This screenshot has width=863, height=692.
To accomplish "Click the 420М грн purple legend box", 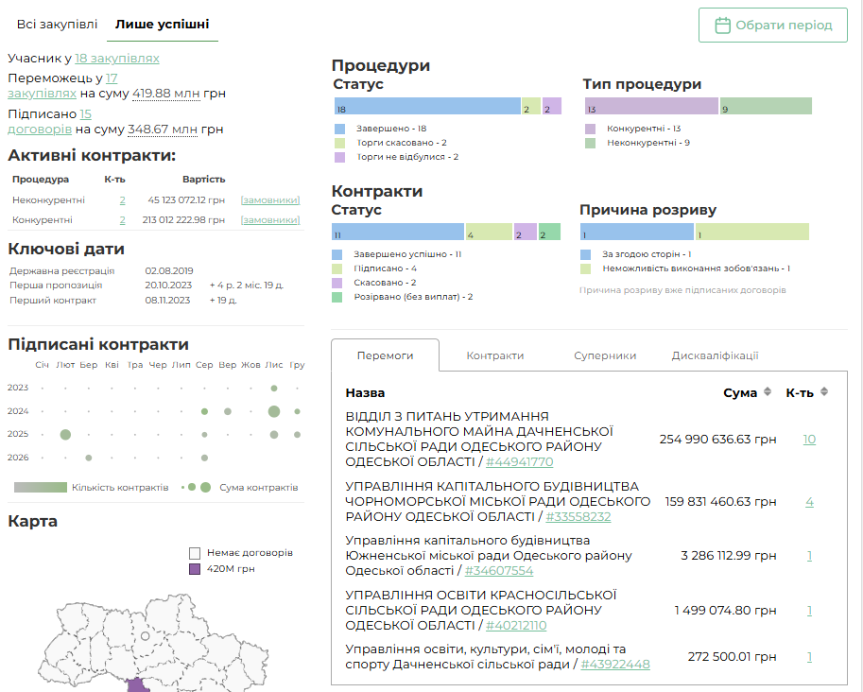I will coord(195,569).
